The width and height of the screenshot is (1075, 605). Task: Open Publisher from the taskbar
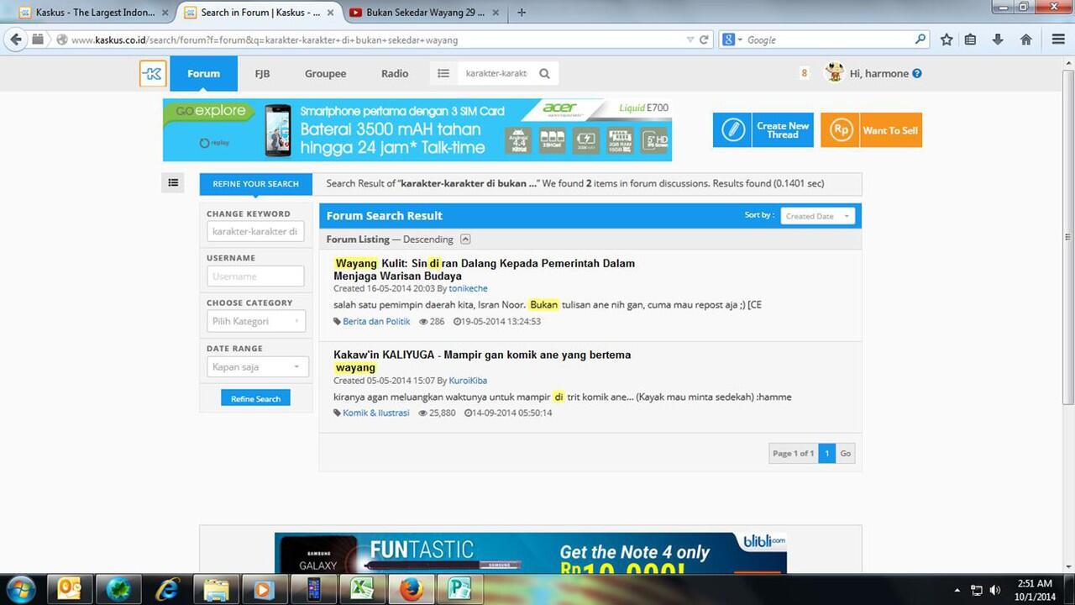click(x=459, y=589)
